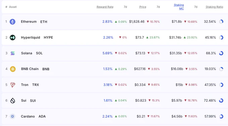The image size is (228, 126).
Task: Click BNB staking market cap $16.08b
Action: pyautogui.click(x=177, y=69)
